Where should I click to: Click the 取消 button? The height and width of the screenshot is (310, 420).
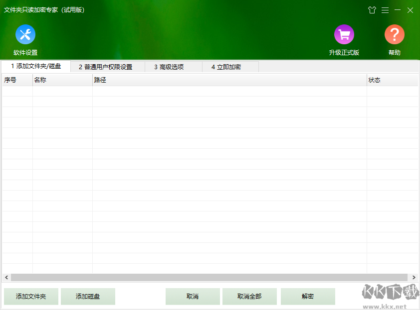click(x=193, y=297)
